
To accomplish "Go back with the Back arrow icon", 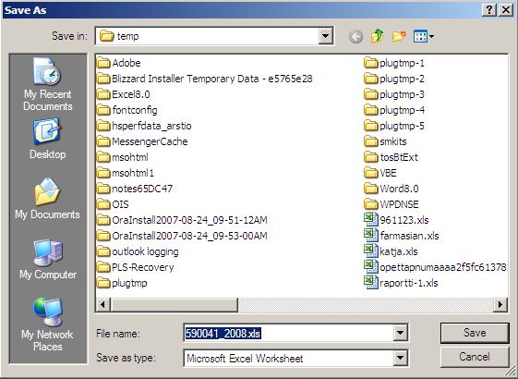I will point(355,36).
